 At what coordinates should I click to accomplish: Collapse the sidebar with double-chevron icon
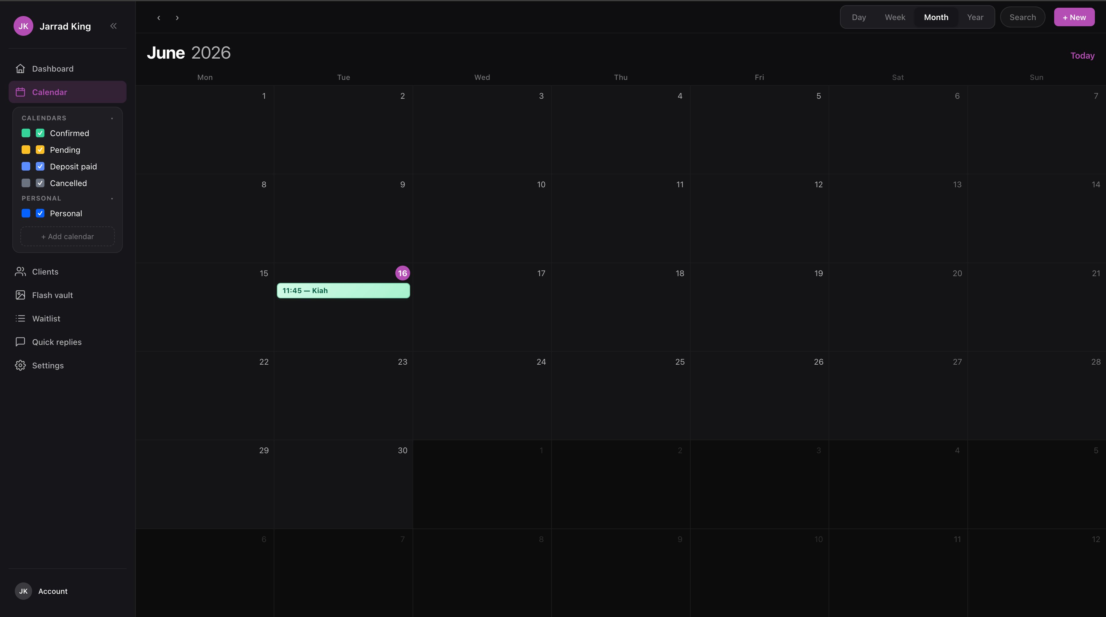click(x=113, y=26)
